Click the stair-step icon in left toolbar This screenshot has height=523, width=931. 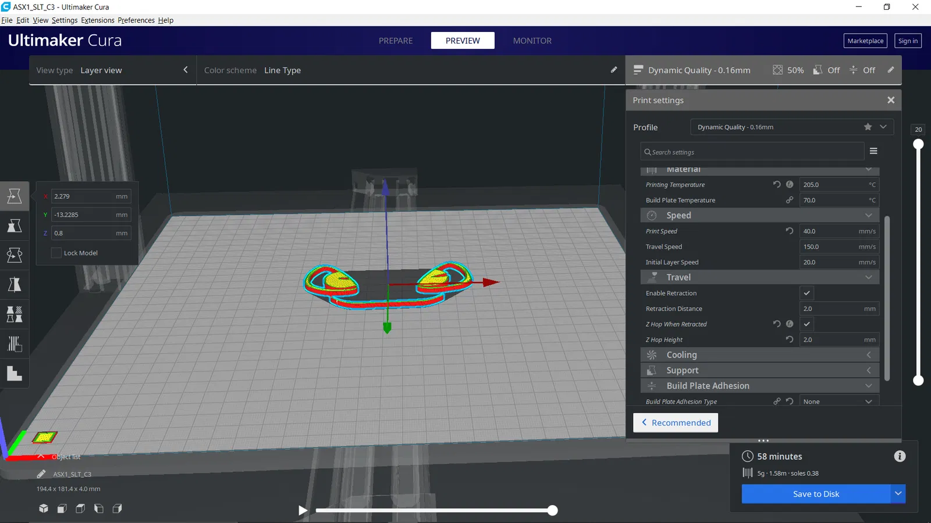coord(15,374)
